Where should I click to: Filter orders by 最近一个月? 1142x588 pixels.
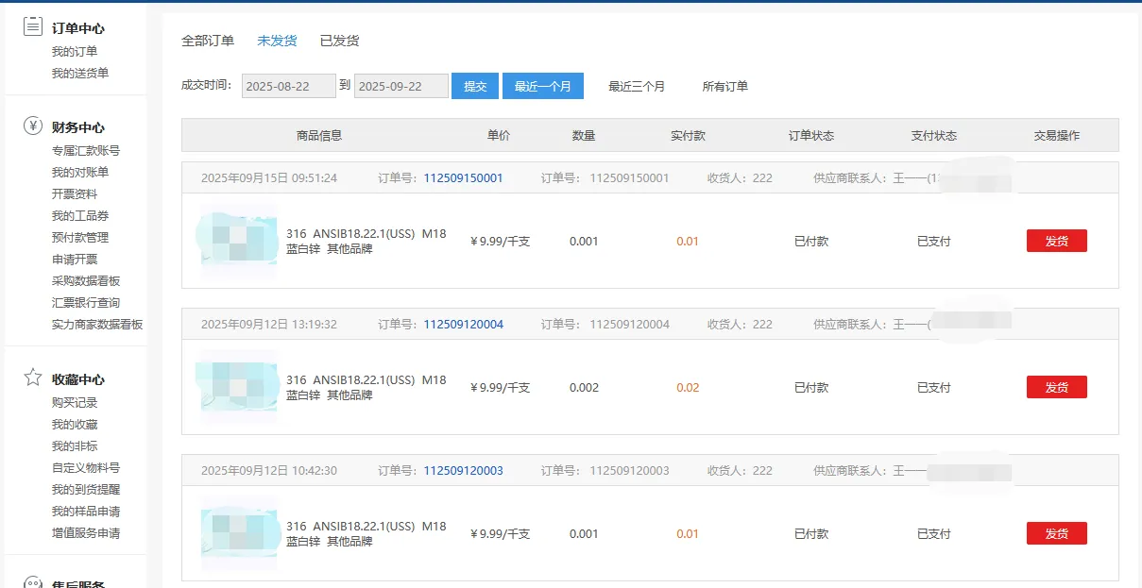click(x=542, y=86)
